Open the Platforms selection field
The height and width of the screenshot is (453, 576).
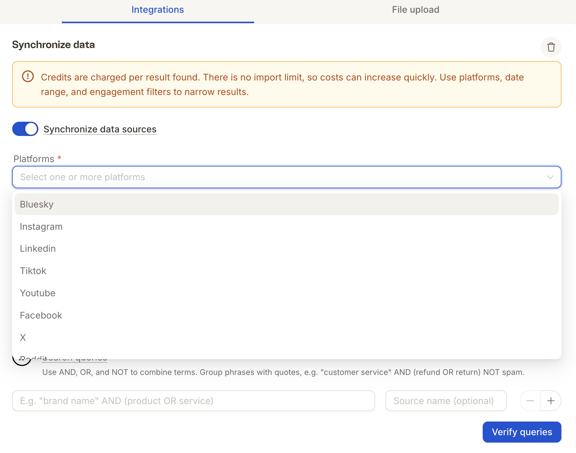pos(287,177)
